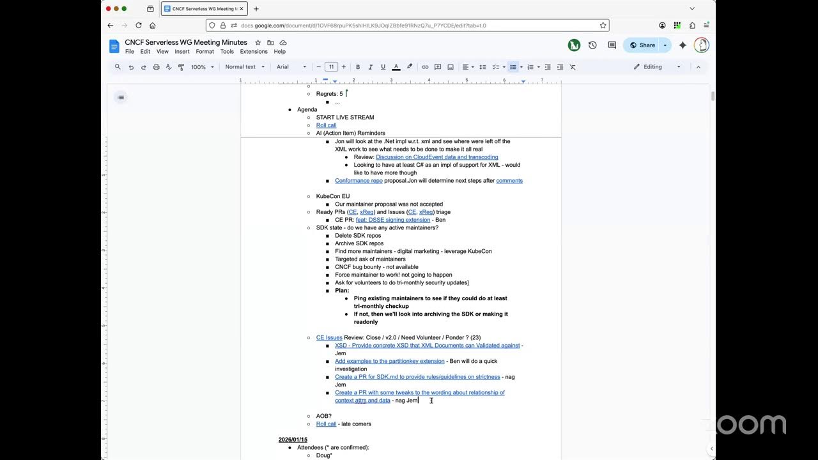The height and width of the screenshot is (460, 818).
Task: Open the feat: DSSE signing extension link
Action: pyautogui.click(x=393, y=220)
